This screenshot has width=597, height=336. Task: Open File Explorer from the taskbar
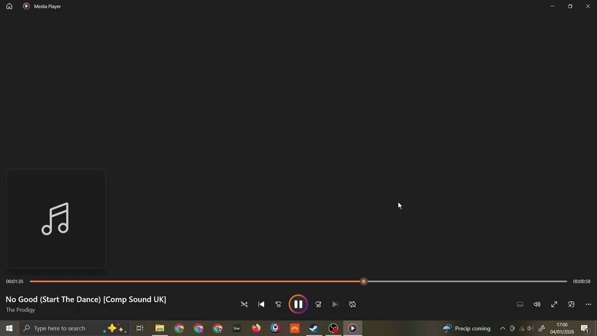160,328
